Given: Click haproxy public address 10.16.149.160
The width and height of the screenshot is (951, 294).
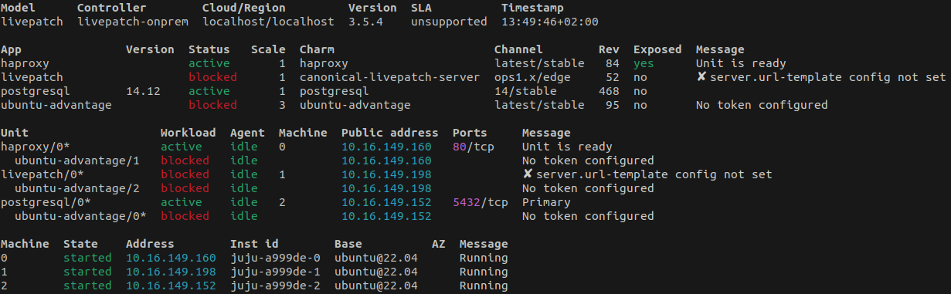Looking at the screenshot, I should 386,147.
